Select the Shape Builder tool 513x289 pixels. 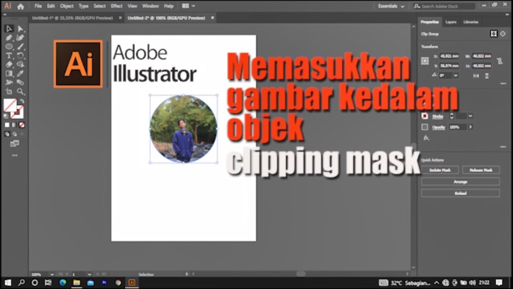click(x=21, y=64)
